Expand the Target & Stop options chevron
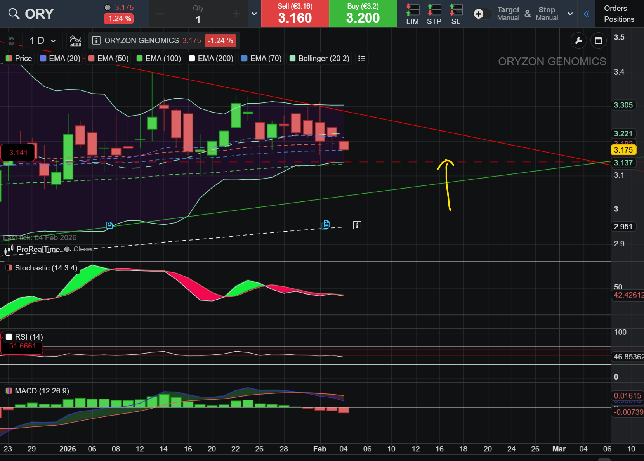This screenshot has height=461, width=644. (570, 14)
